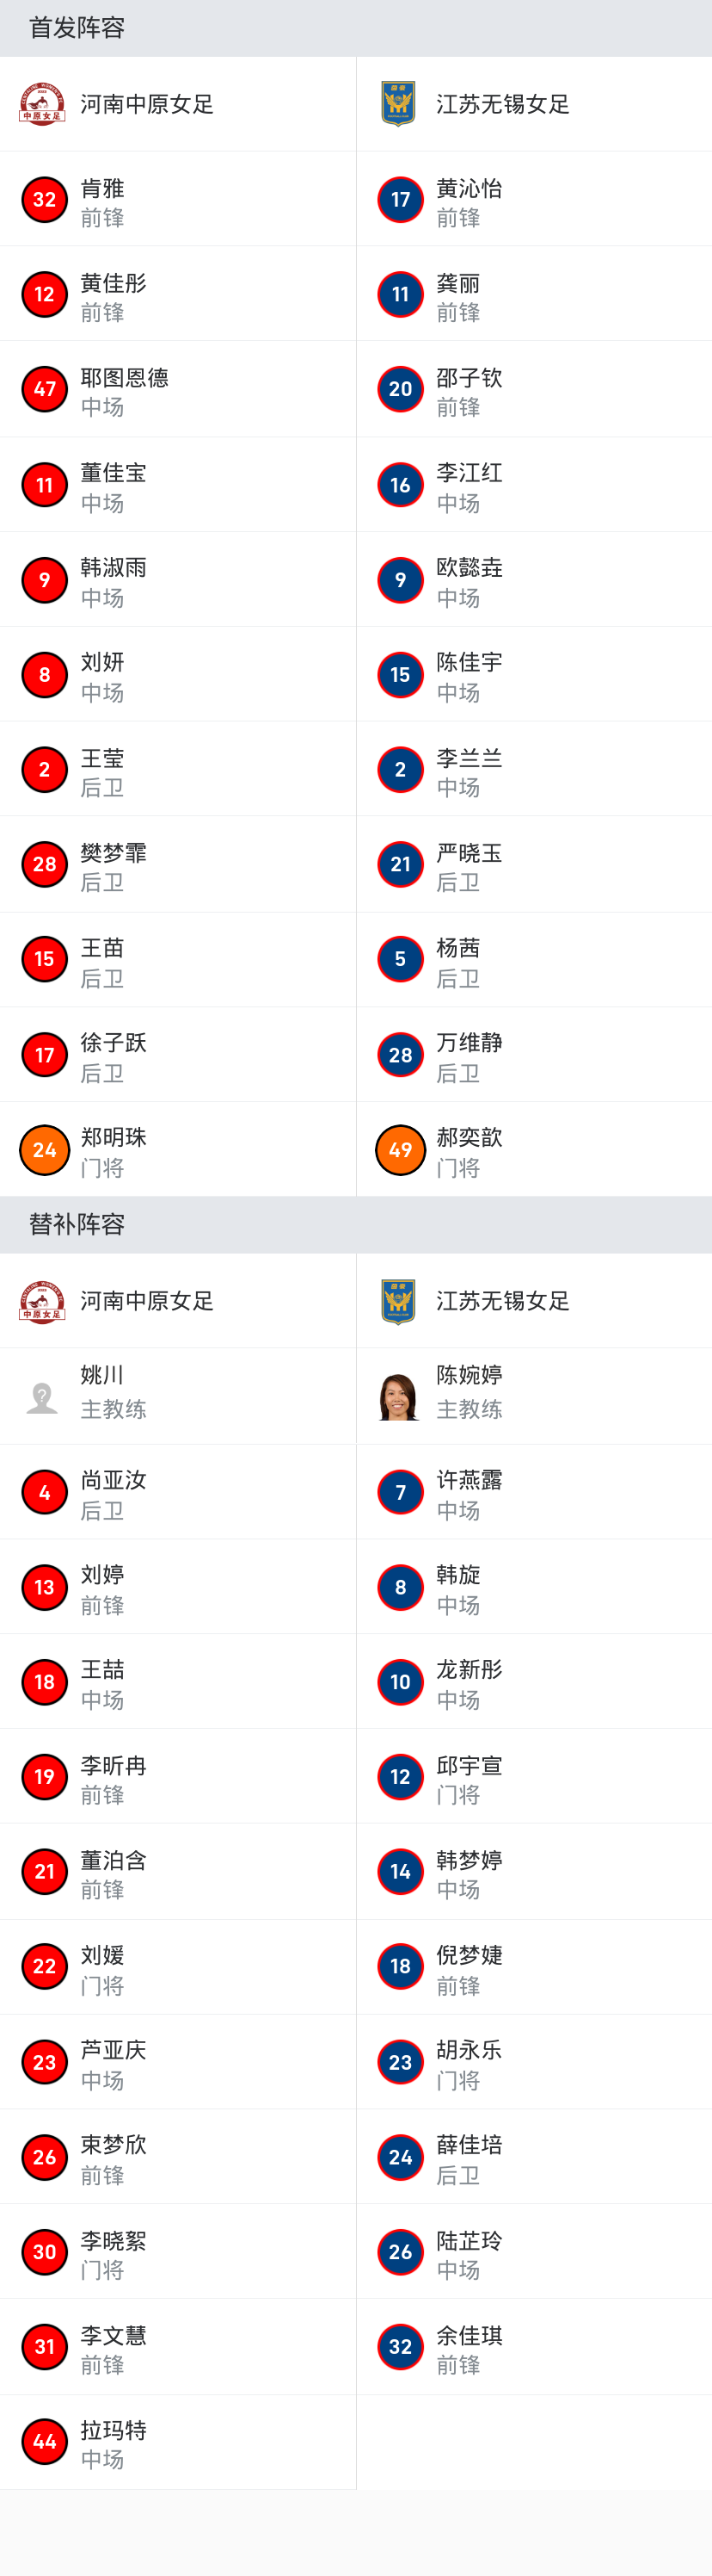Tap blue number 17 badge for 黄沁怡

coord(401,199)
